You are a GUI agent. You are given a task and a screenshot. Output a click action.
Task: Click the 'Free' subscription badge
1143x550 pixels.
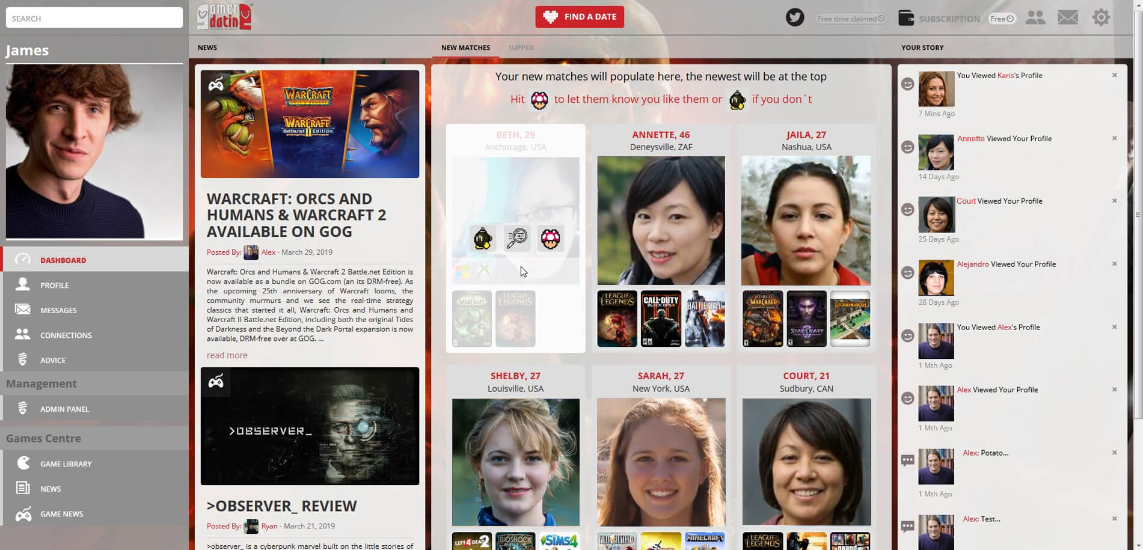[x=1002, y=19]
